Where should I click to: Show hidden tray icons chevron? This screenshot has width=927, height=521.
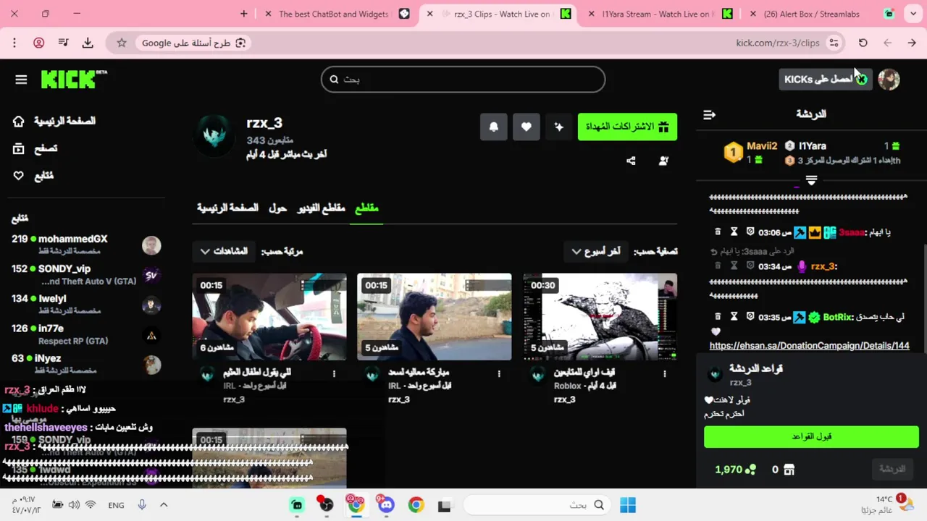pyautogui.click(x=164, y=505)
